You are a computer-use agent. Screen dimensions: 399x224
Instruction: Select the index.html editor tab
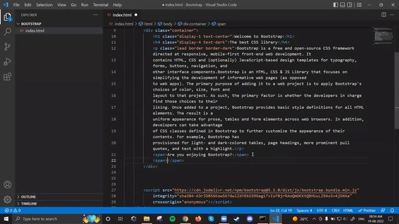(x=122, y=15)
